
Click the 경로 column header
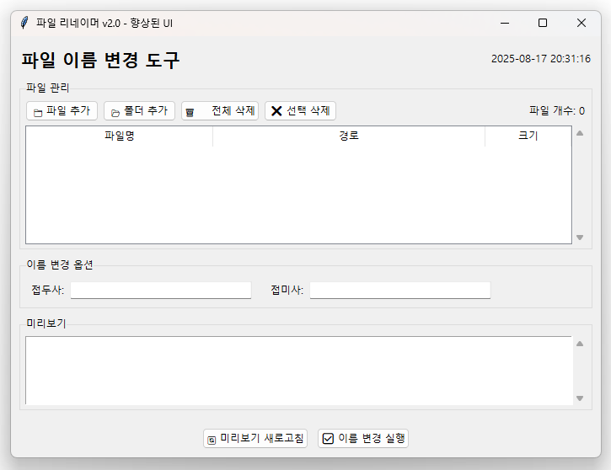pos(349,136)
